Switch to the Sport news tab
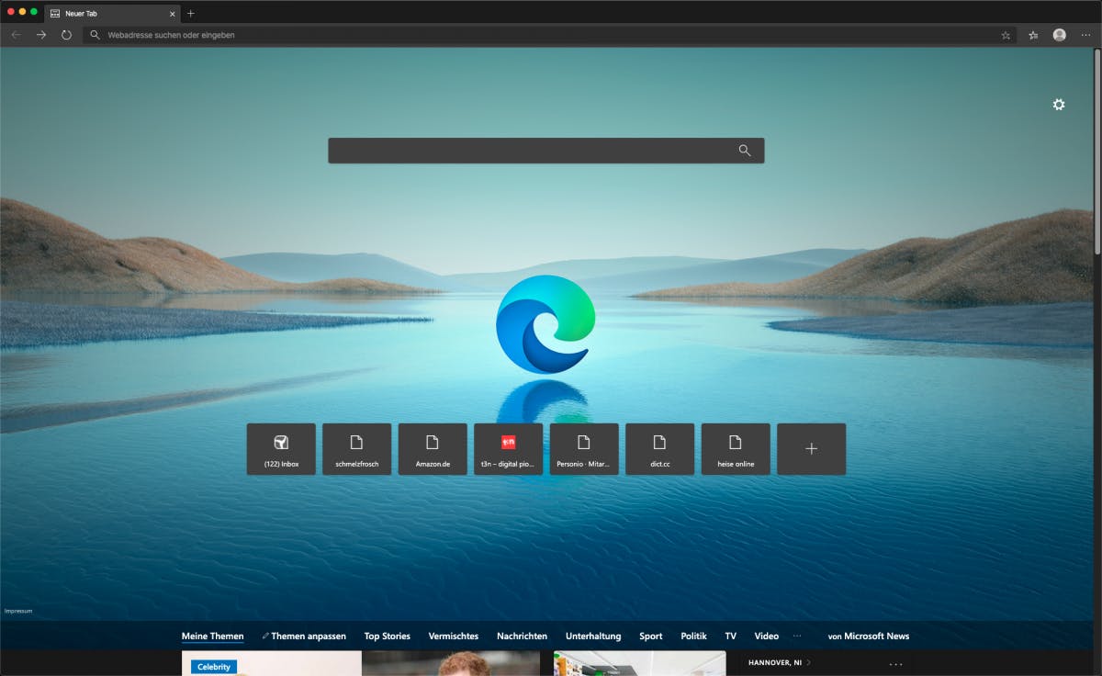Screen dimensions: 1102x676 (651, 636)
